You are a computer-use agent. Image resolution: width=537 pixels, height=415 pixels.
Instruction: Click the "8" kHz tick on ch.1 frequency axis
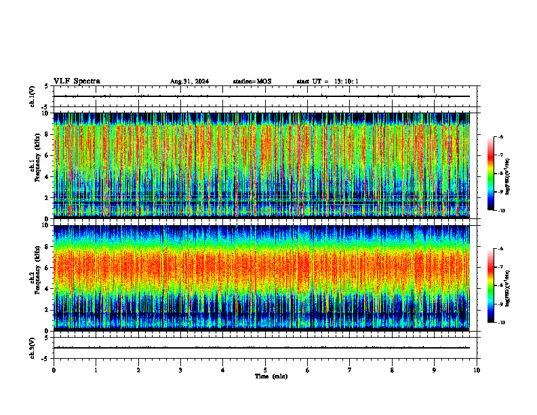click(47, 134)
